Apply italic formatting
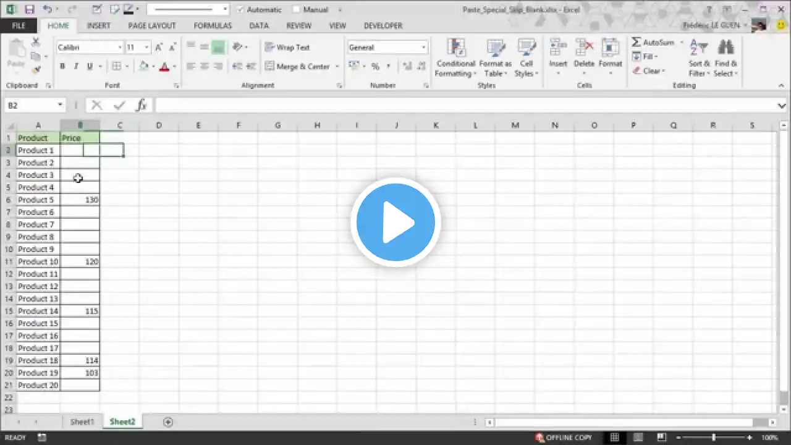 pos(76,67)
